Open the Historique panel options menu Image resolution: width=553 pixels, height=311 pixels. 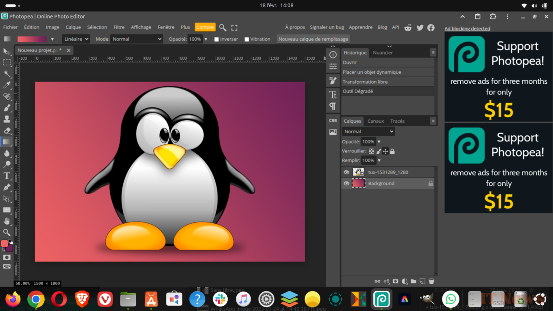433,52
